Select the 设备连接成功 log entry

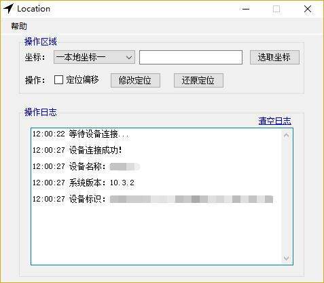click(x=77, y=150)
